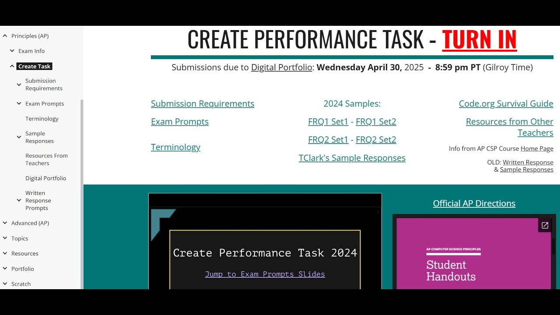Collapse the Create Task chevron
560x315 pixels.
(12, 66)
